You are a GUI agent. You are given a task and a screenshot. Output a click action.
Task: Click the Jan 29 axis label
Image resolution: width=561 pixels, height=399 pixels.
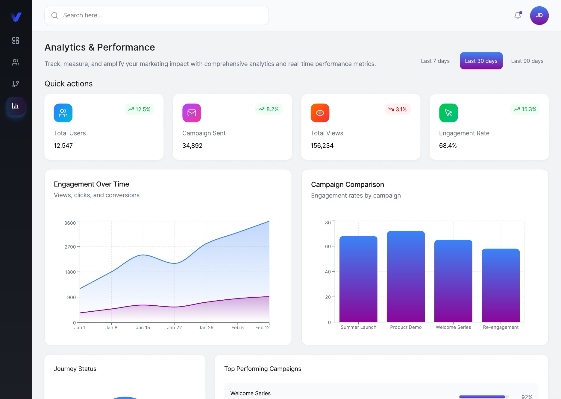click(206, 328)
